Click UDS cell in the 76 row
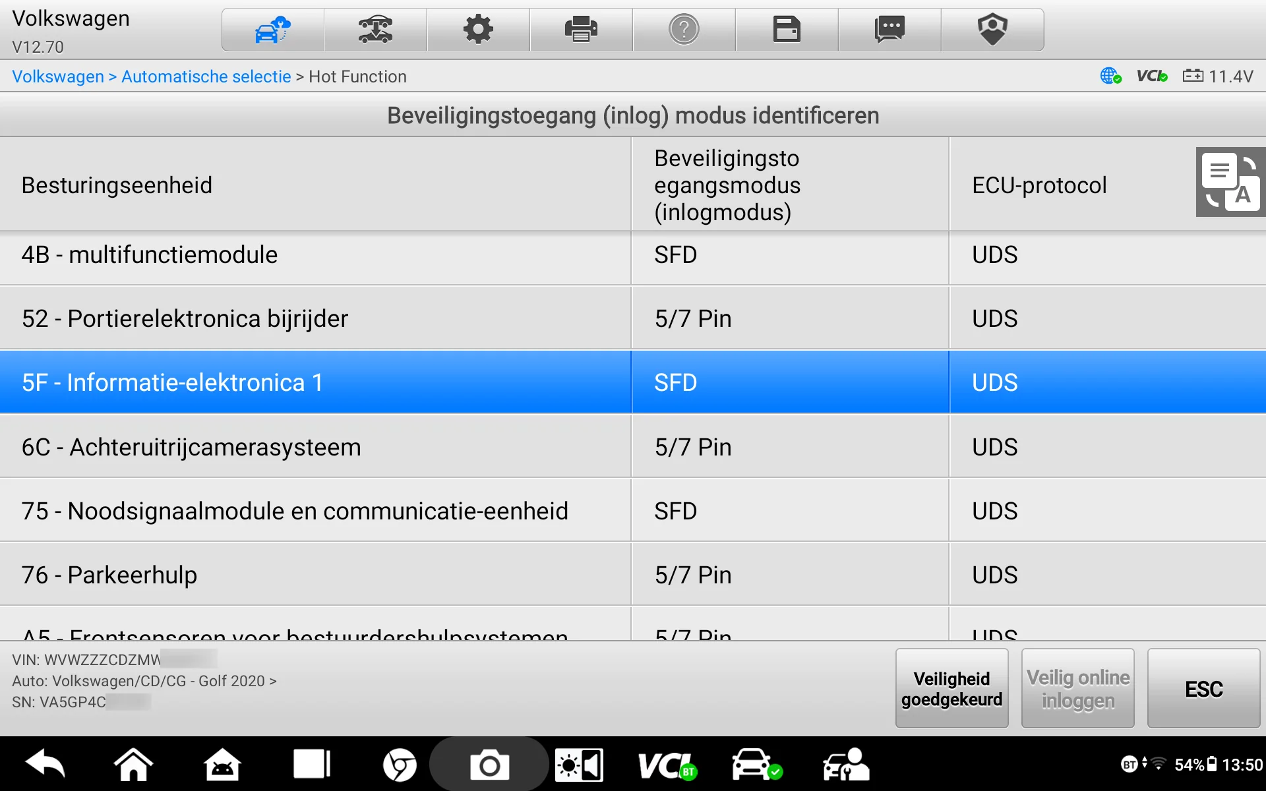The image size is (1266, 791). 1108,575
